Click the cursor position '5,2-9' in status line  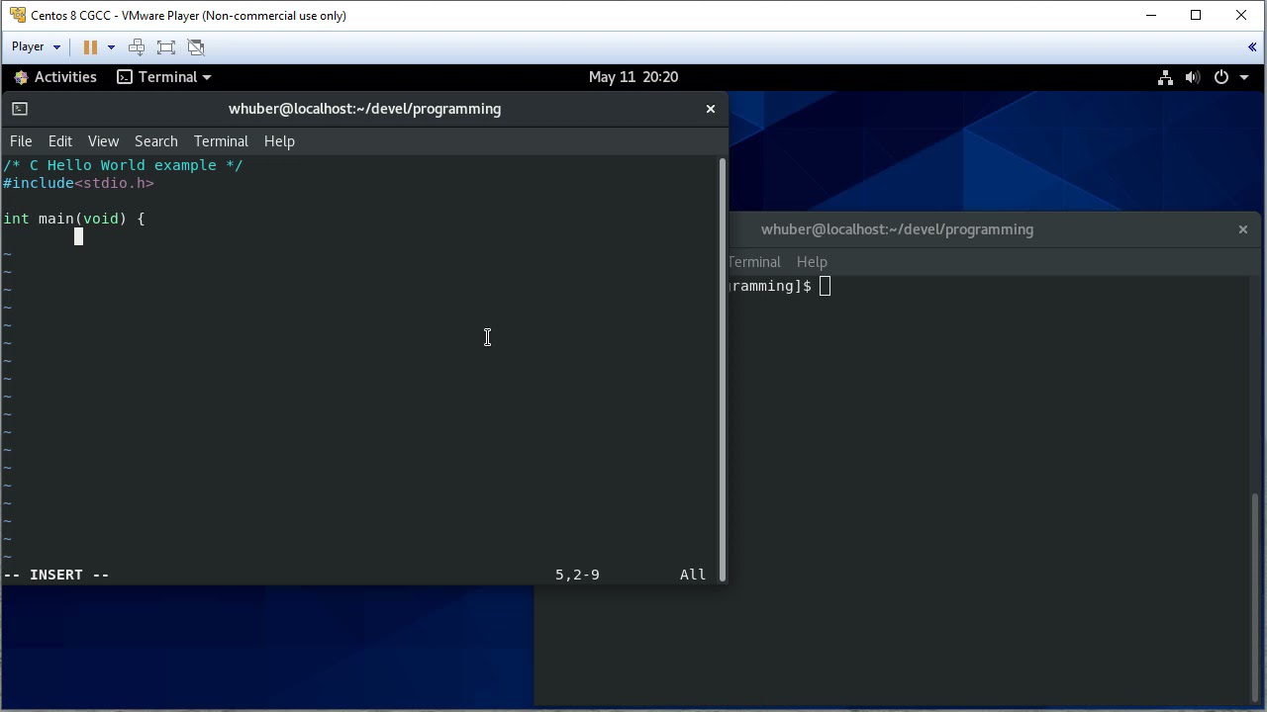click(577, 575)
